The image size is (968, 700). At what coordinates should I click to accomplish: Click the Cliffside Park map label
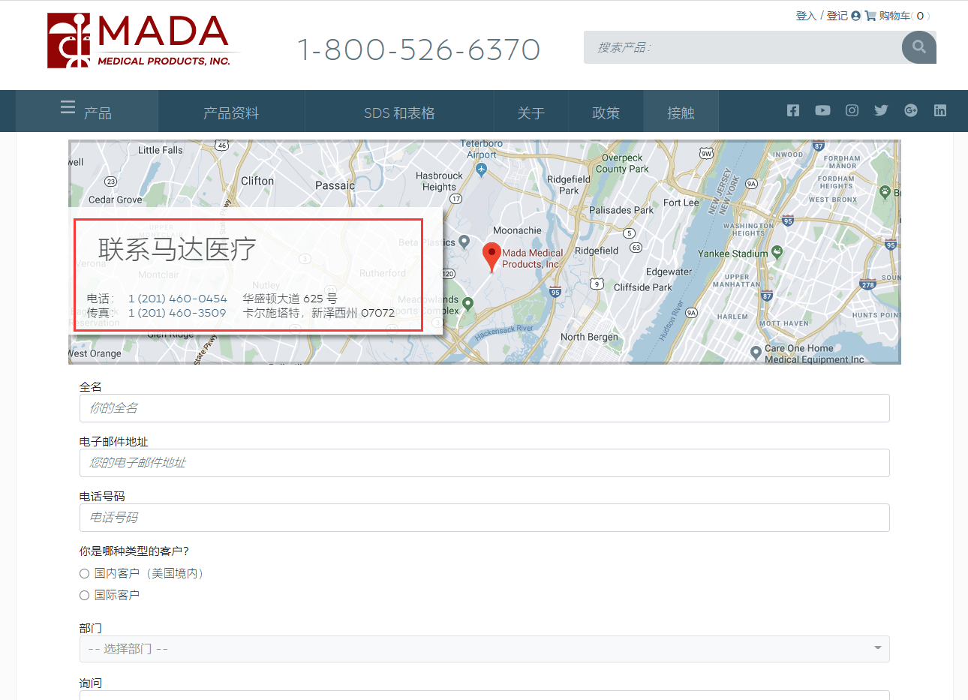[x=642, y=287]
